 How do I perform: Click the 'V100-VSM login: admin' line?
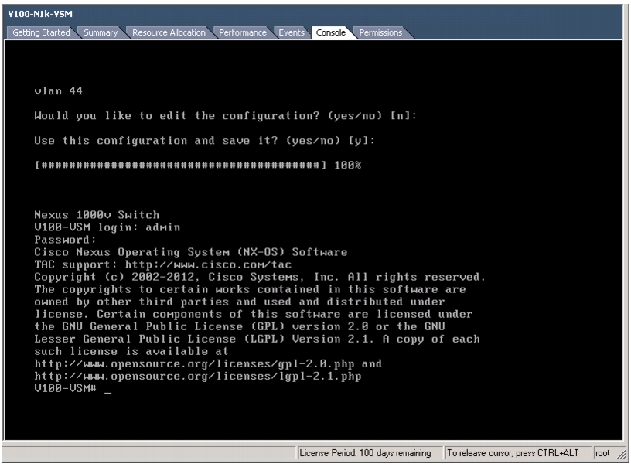(x=107, y=227)
